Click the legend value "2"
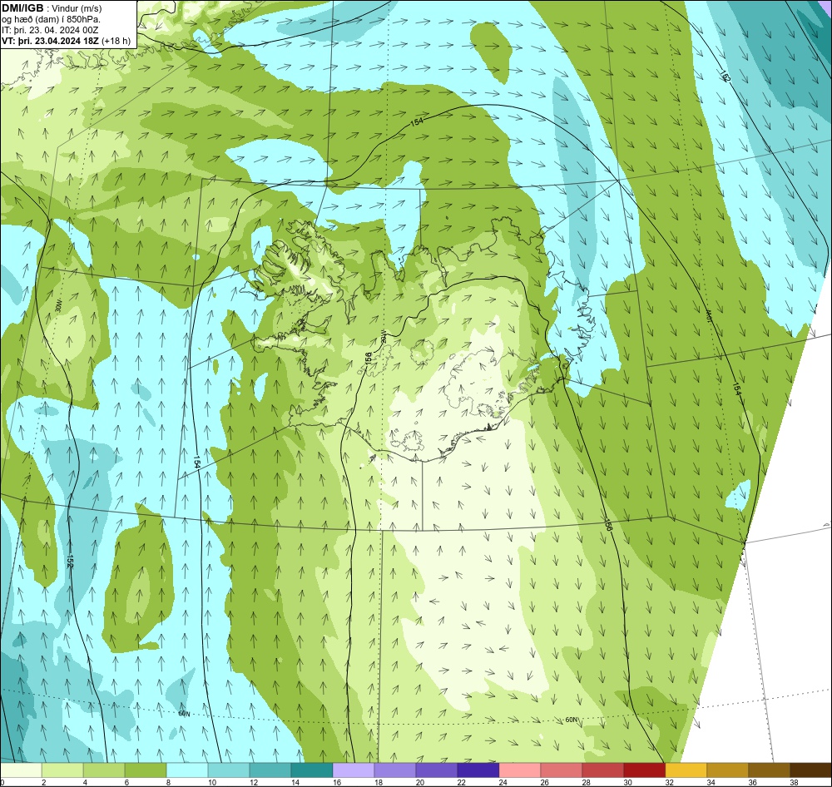 click(x=43, y=782)
